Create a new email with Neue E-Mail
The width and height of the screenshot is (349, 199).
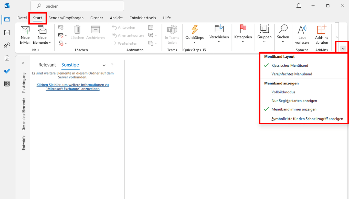tap(25, 35)
